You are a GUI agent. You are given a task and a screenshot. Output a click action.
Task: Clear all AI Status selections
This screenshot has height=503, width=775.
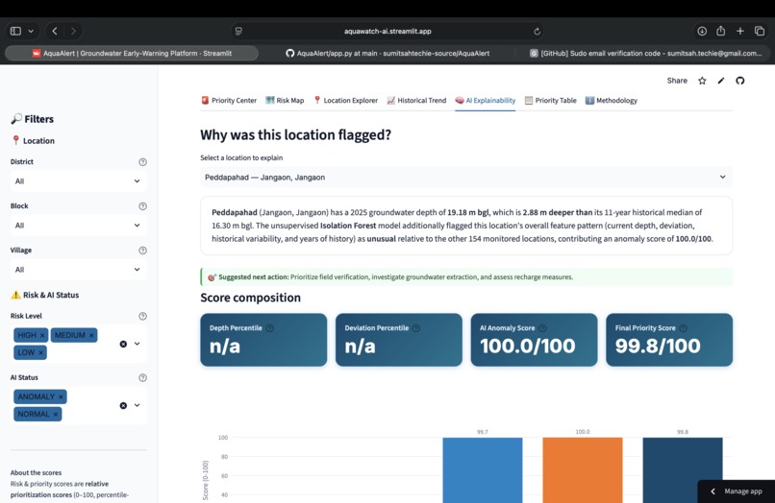[x=123, y=406]
